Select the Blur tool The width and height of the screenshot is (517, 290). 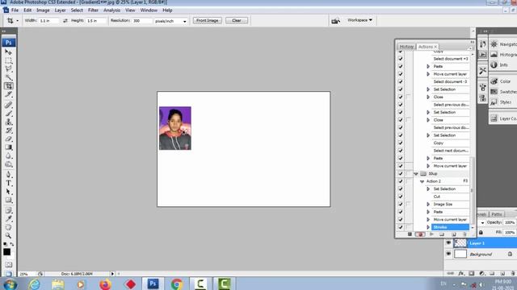8,155
